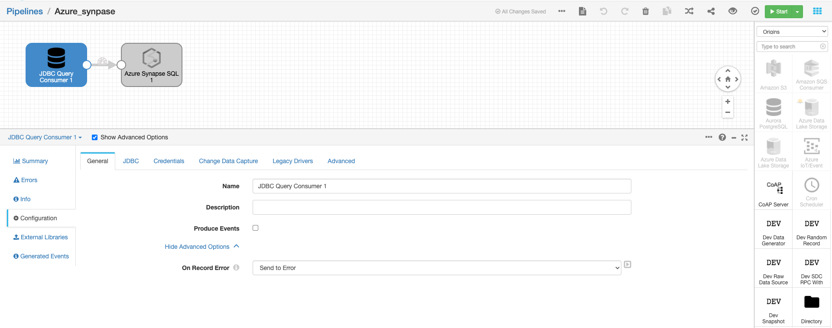Screen dimensions: 832x328
Task: Open the more options ellipsis in top toolbar
Action: click(562, 11)
